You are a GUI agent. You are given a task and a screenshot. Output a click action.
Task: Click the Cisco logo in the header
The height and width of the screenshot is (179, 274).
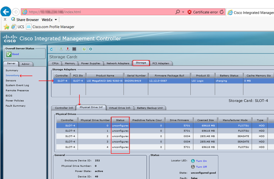tap(10, 39)
